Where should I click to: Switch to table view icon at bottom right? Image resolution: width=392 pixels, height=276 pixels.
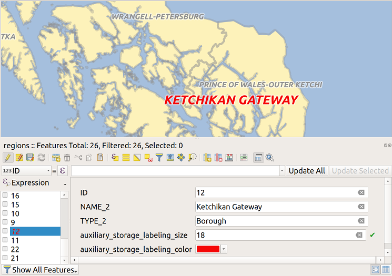pyautogui.click(x=386, y=269)
